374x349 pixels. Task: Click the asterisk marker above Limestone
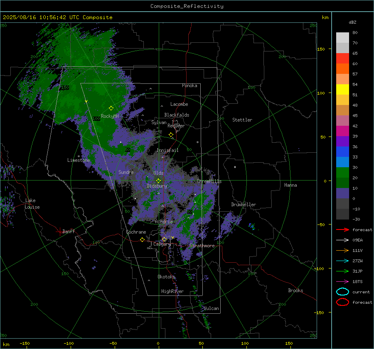point(79,156)
